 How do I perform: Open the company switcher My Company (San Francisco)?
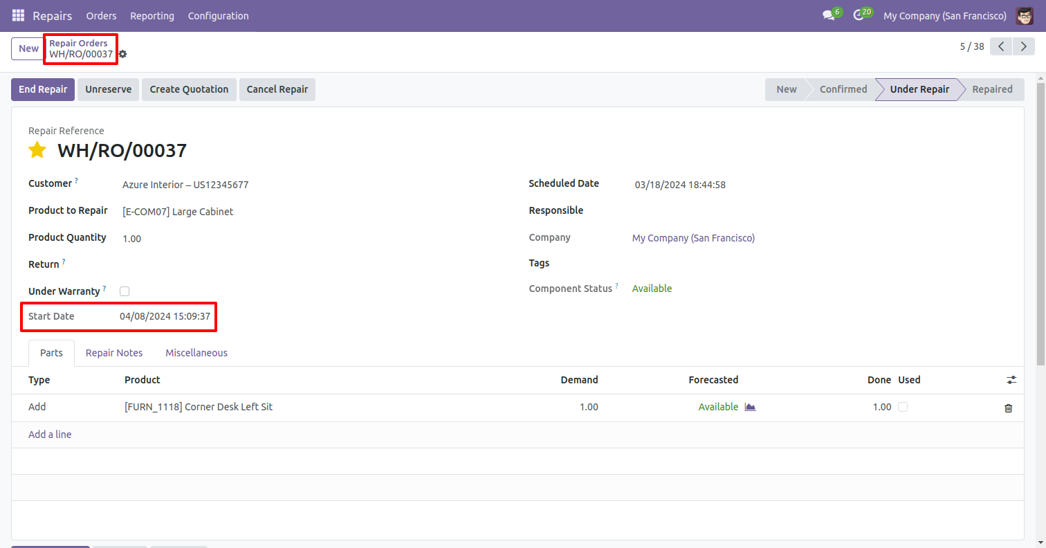(x=944, y=15)
